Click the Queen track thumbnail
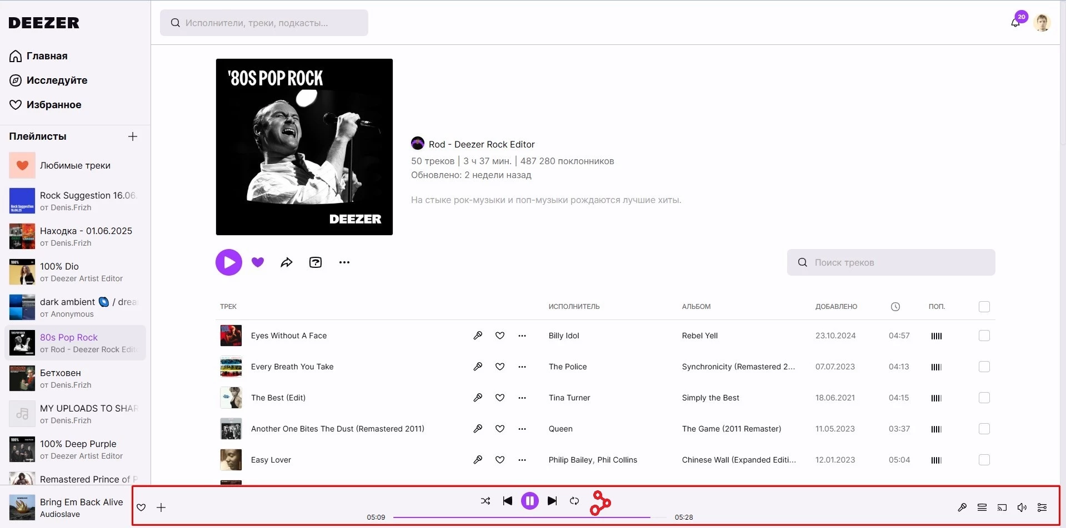Image resolution: width=1066 pixels, height=528 pixels. coord(231,429)
